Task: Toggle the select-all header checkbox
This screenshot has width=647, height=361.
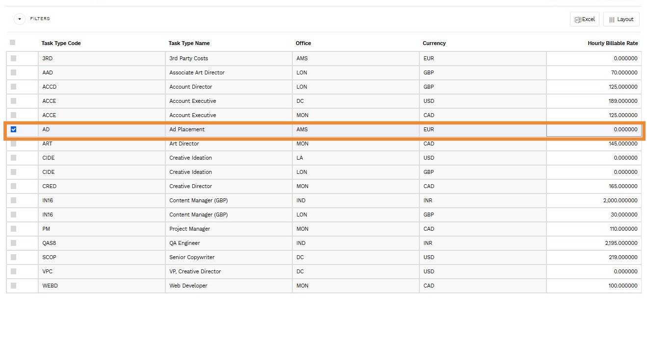Action: [13, 43]
